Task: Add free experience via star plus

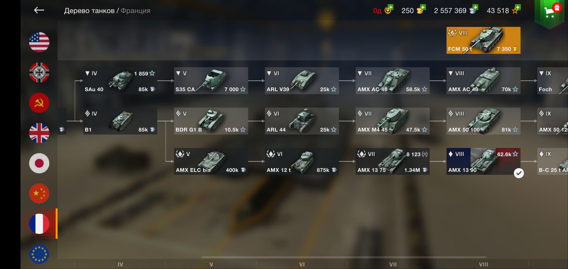Action: (518, 7)
